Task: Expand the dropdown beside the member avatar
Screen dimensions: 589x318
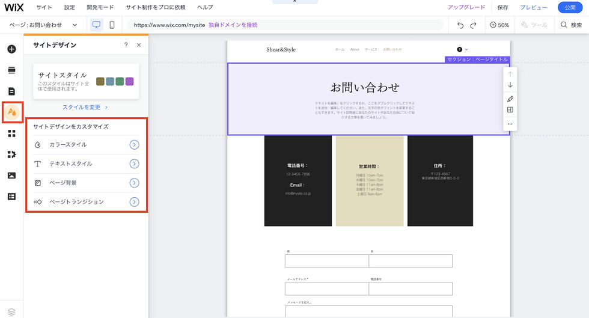Action: point(466,49)
